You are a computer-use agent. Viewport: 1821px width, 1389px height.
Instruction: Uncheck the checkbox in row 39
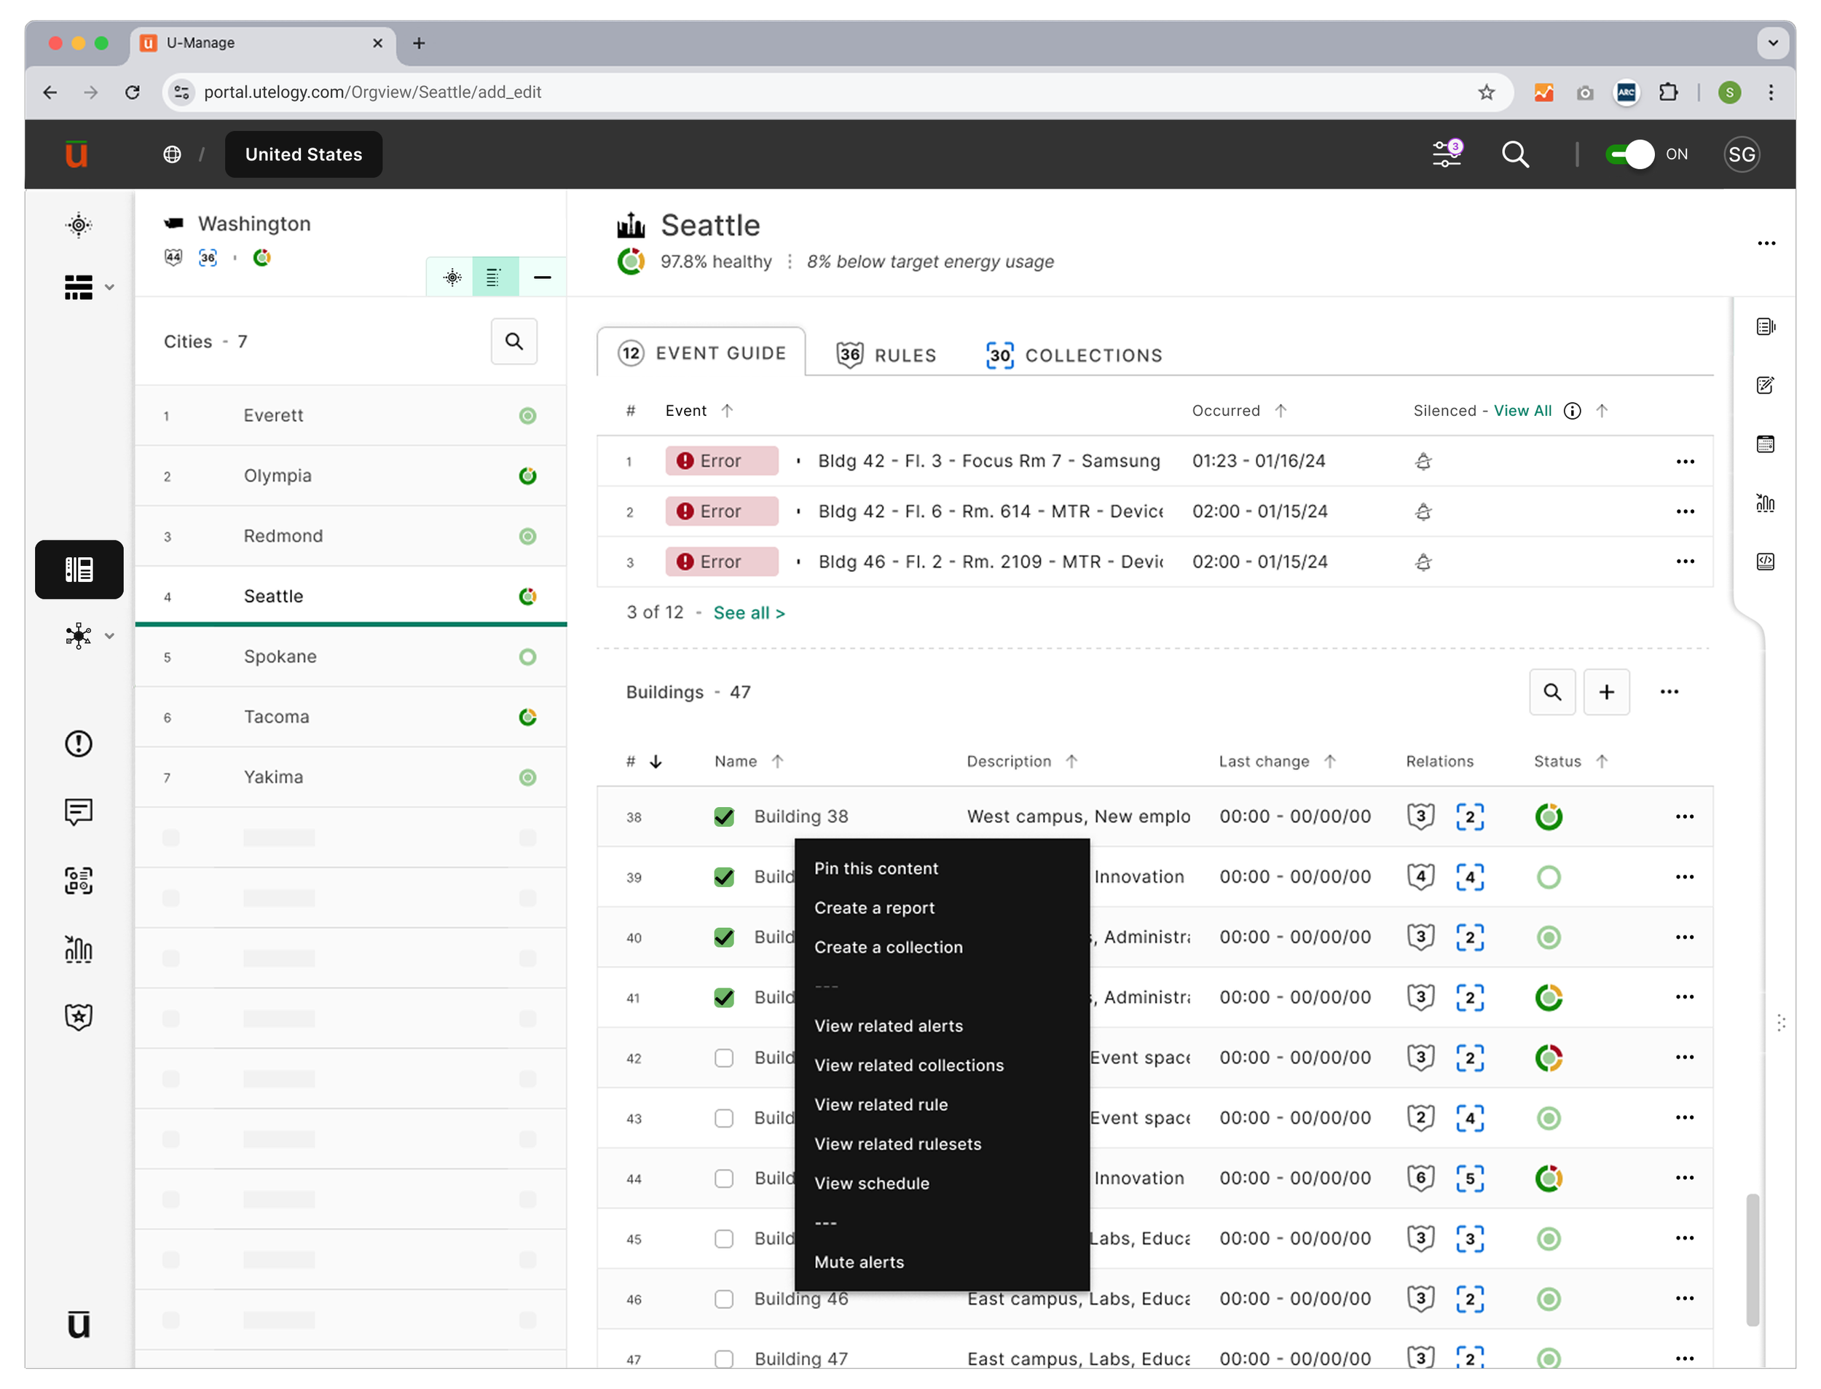click(724, 877)
